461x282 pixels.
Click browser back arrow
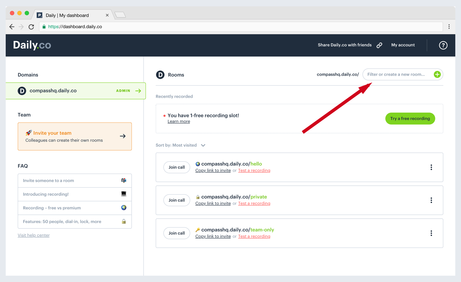pyautogui.click(x=12, y=27)
